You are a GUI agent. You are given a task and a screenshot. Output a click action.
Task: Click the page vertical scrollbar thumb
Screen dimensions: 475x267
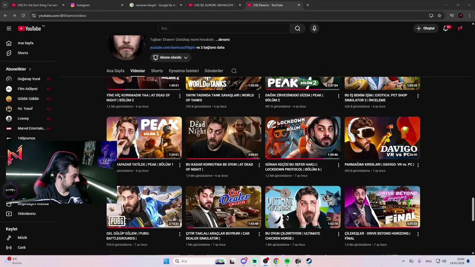(x=473, y=210)
